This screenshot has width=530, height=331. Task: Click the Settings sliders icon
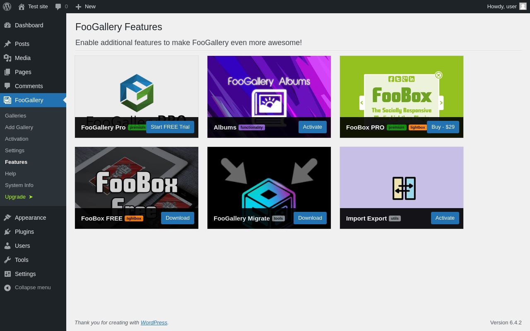click(7, 274)
